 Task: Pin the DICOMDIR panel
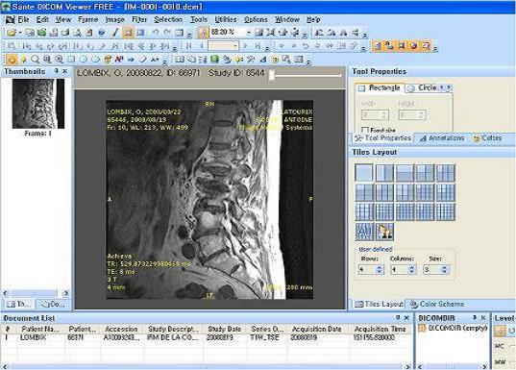tap(475, 318)
